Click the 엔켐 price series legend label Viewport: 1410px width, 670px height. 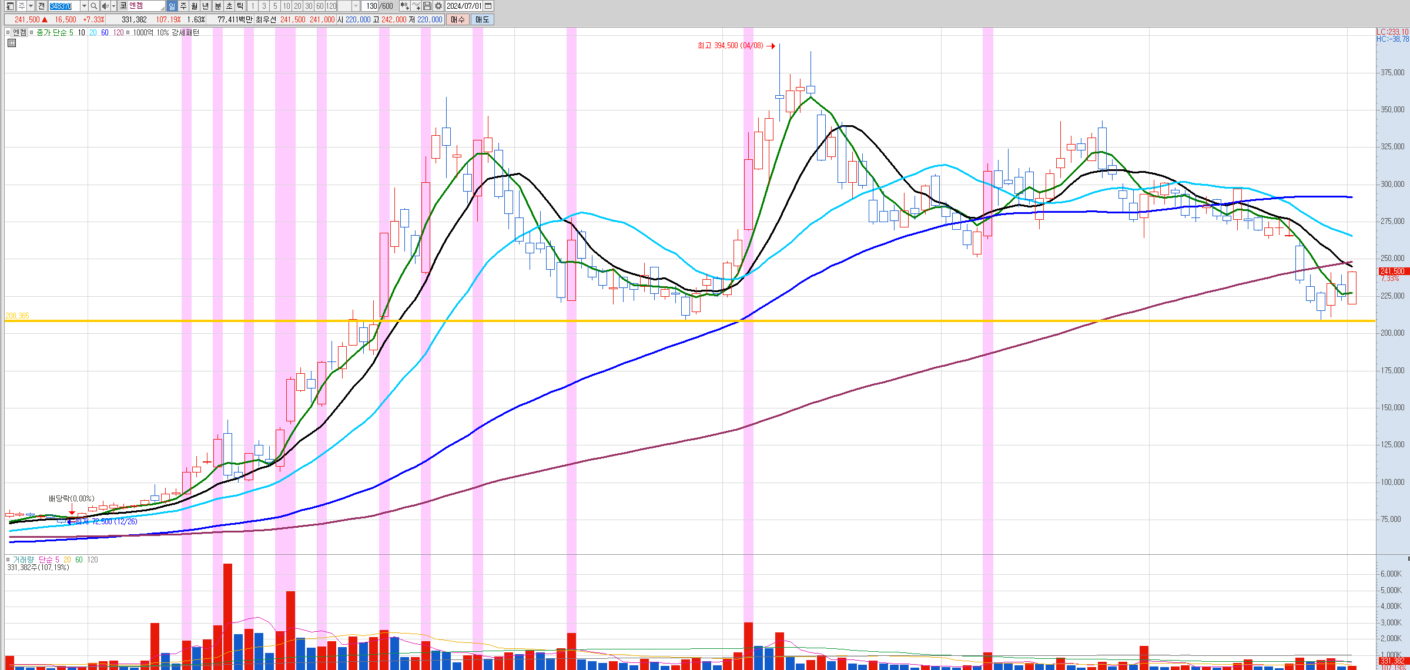coord(19,32)
